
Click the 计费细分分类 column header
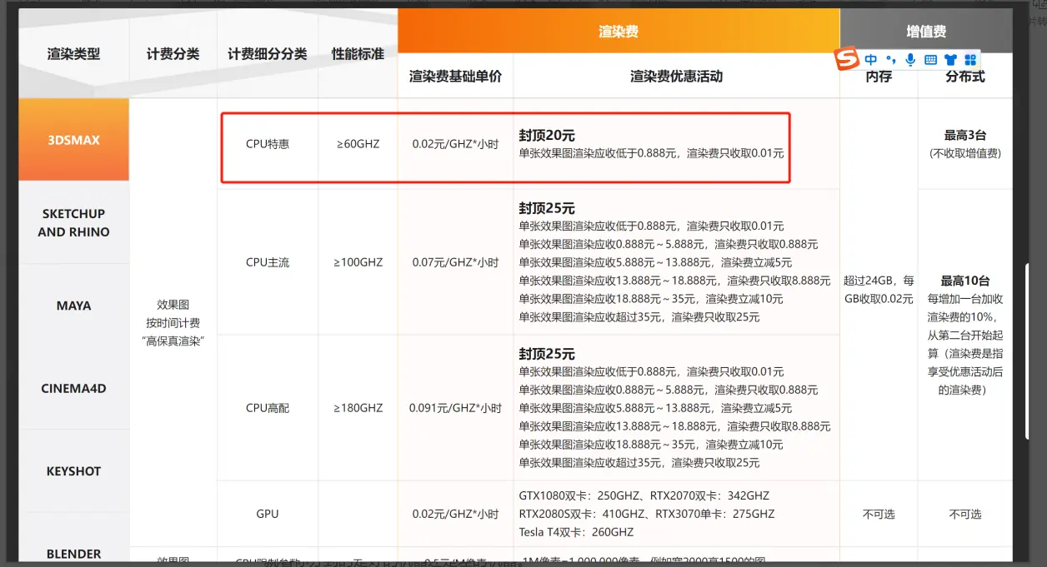point(268,54)
